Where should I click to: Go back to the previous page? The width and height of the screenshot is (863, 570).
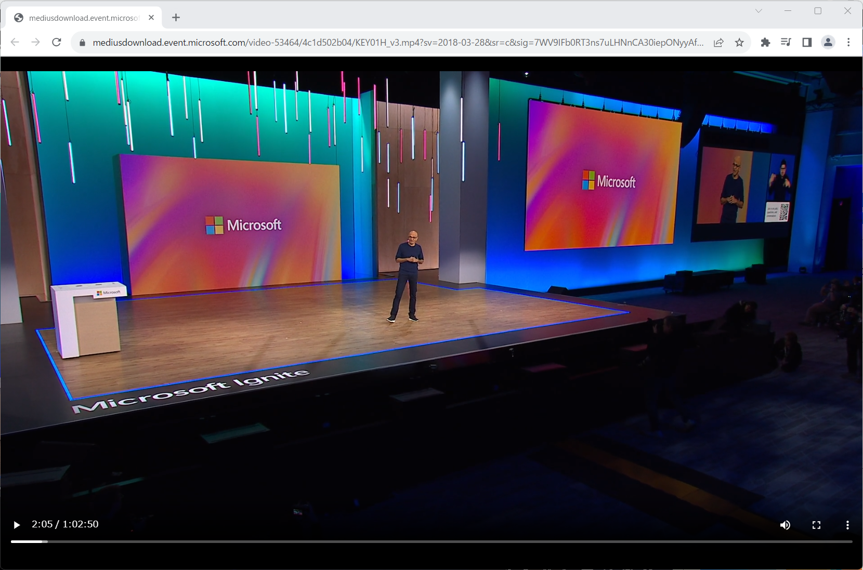click(15, 42)
